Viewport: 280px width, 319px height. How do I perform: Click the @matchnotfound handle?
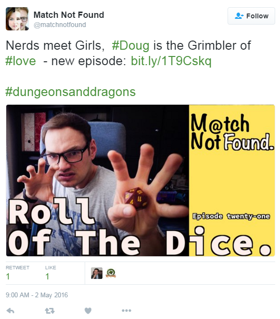(x=60, y=25)
